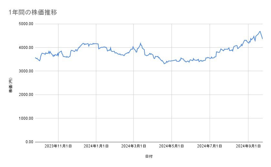Select the 2024年9月1日 date label
This screenshot has width=271, height=167.
click(x=248, y=146)
